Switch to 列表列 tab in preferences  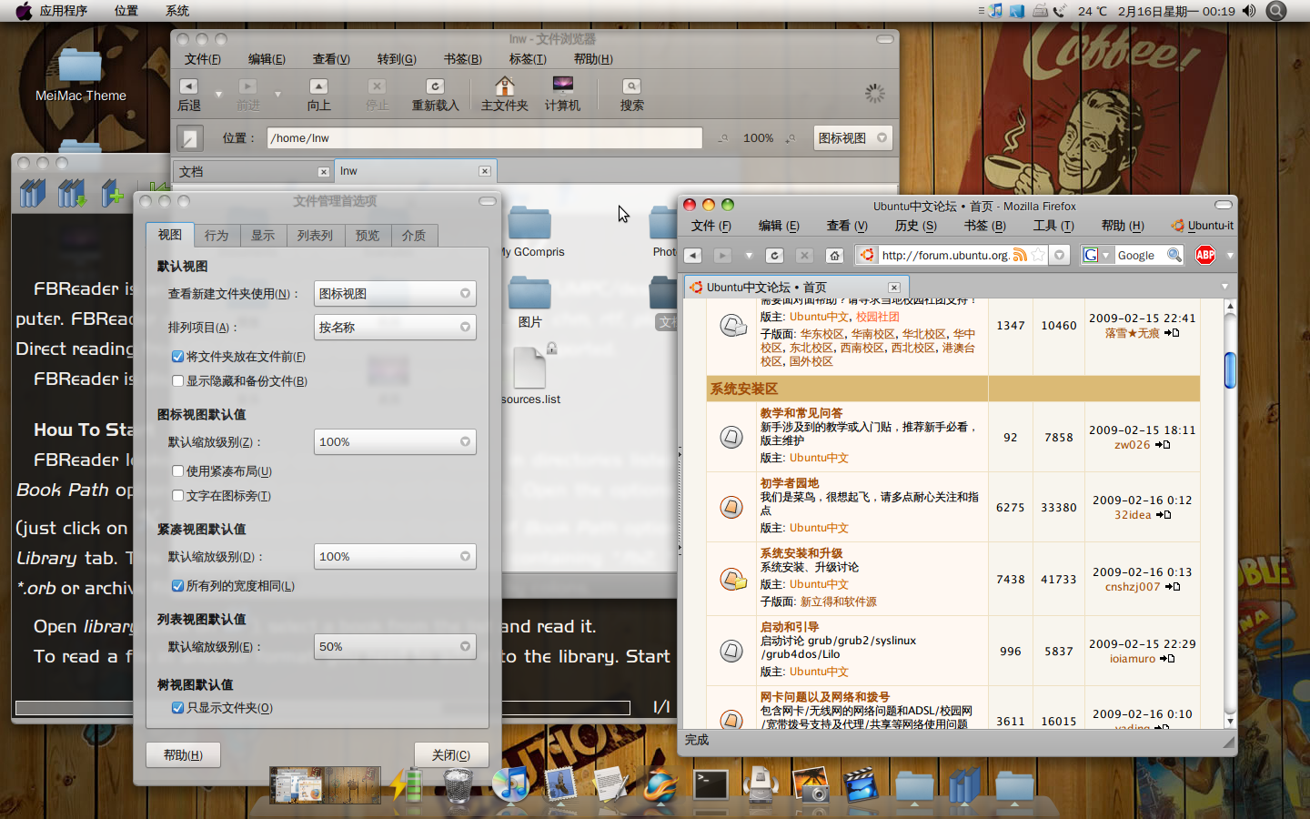(x=315, y=236)
